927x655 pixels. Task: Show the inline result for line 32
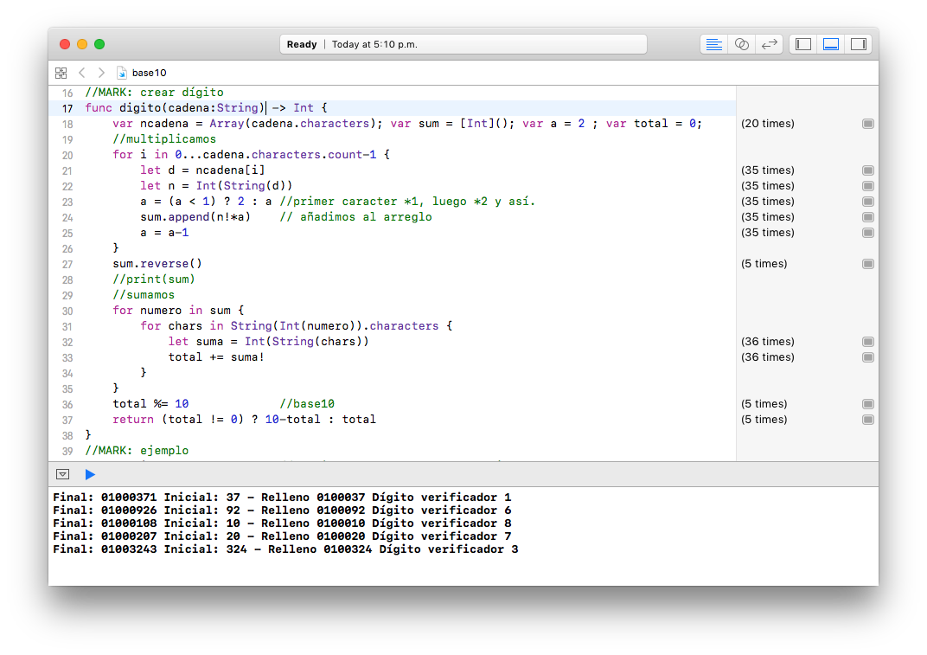[868, 342]
